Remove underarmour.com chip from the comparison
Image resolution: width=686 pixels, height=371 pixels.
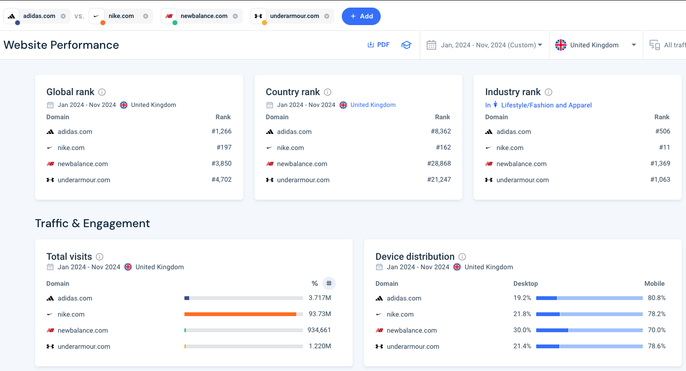click(327, 16)
